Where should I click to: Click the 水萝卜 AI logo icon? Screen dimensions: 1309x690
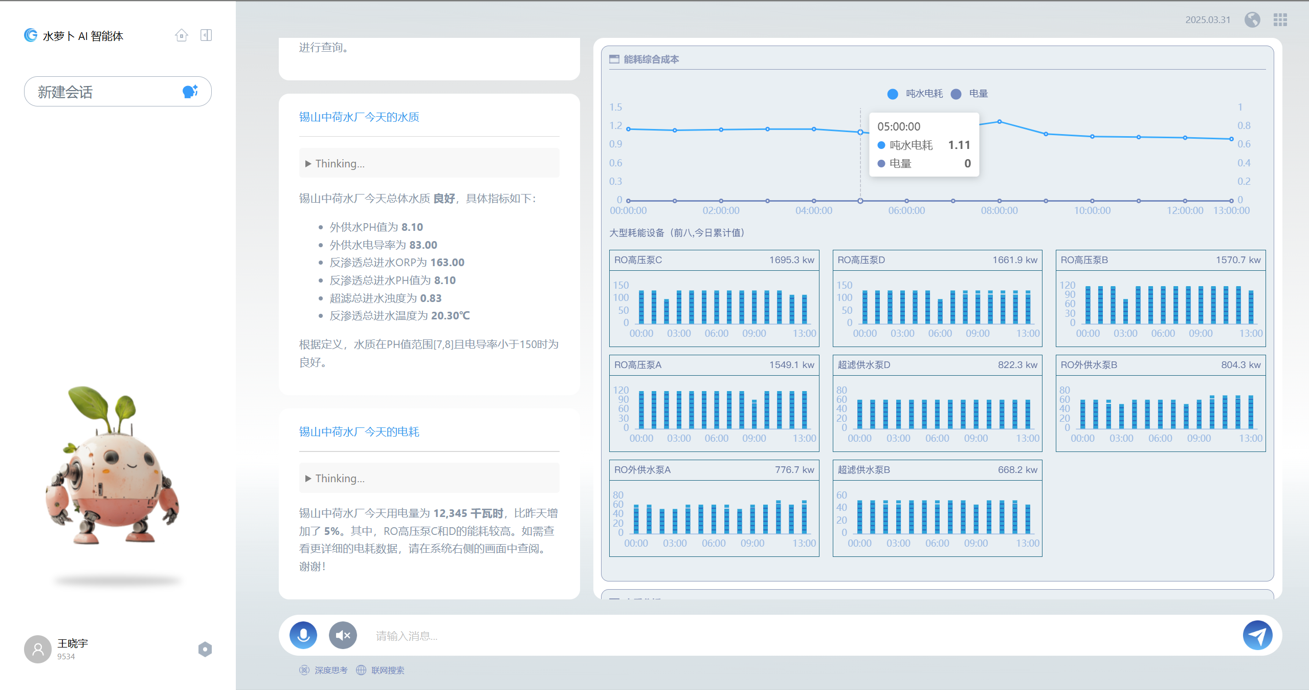coord(31,35)
